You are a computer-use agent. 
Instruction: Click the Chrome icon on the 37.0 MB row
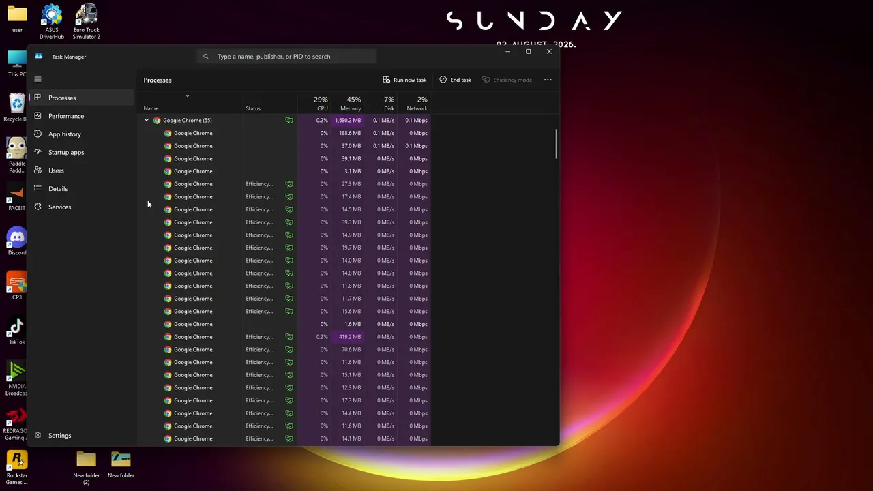(168, 146)
